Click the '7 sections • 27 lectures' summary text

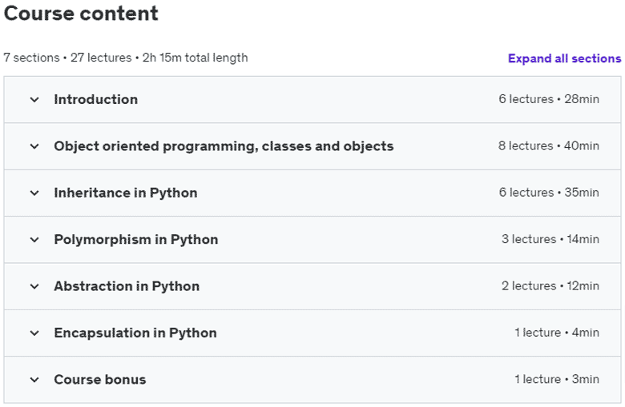click(67, 58)
